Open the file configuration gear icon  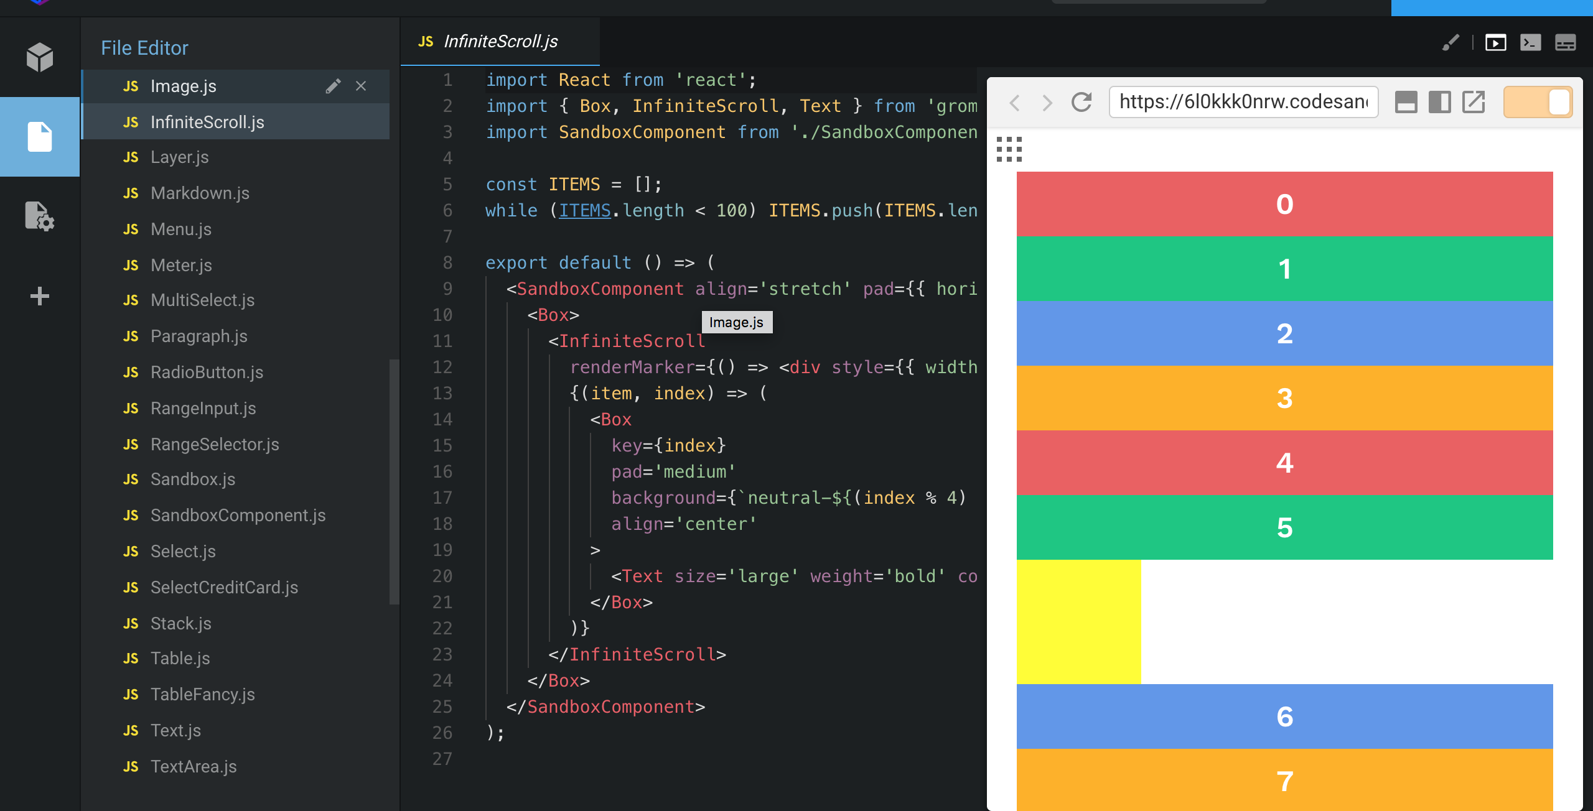[x=40, y=216]
